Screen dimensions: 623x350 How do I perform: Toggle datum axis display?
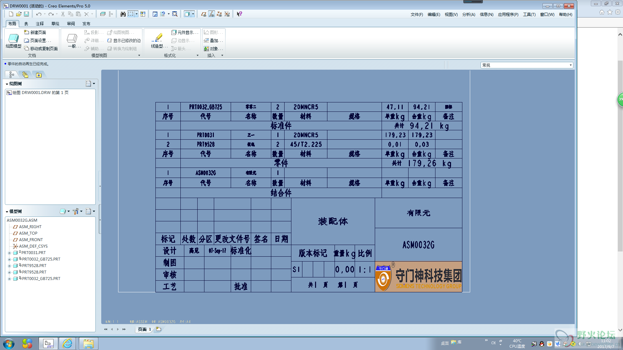pos(212,14)
